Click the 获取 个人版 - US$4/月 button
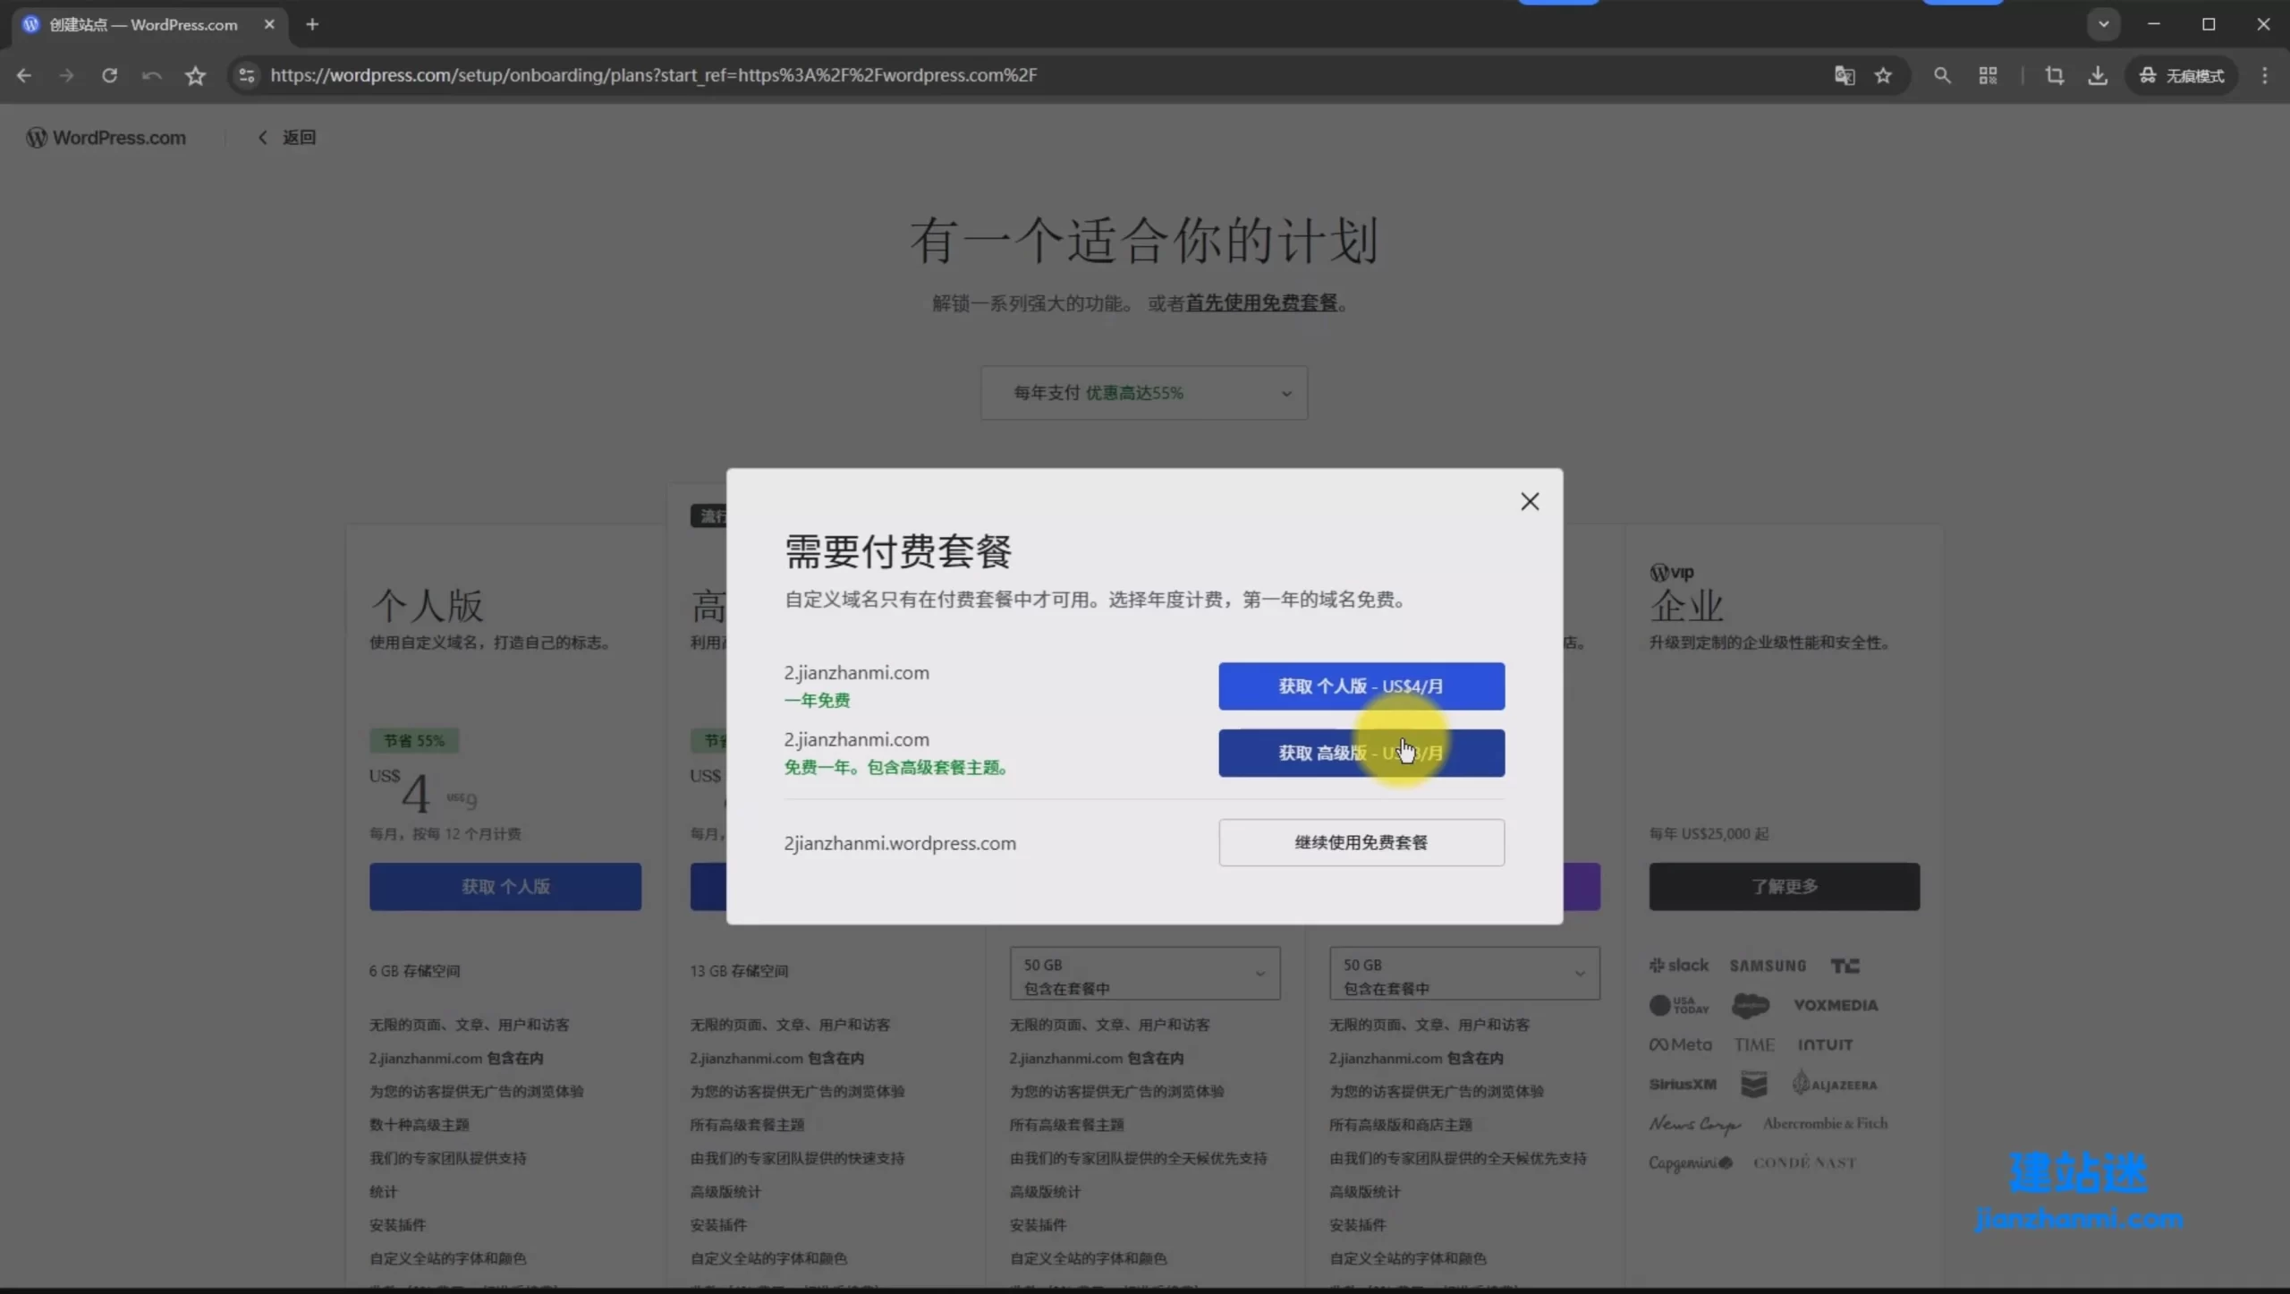Screen dimensions: 2290x1294 (x=1361, y=686)
